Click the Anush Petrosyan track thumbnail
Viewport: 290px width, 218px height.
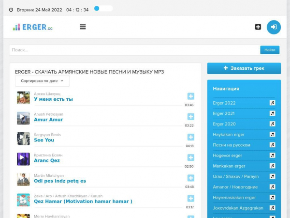pyautogui.click(x=23, y=118)
